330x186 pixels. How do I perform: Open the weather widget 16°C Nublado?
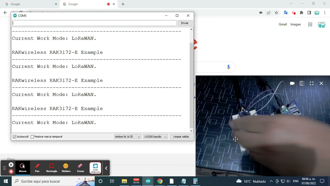[x=251, y=181]
